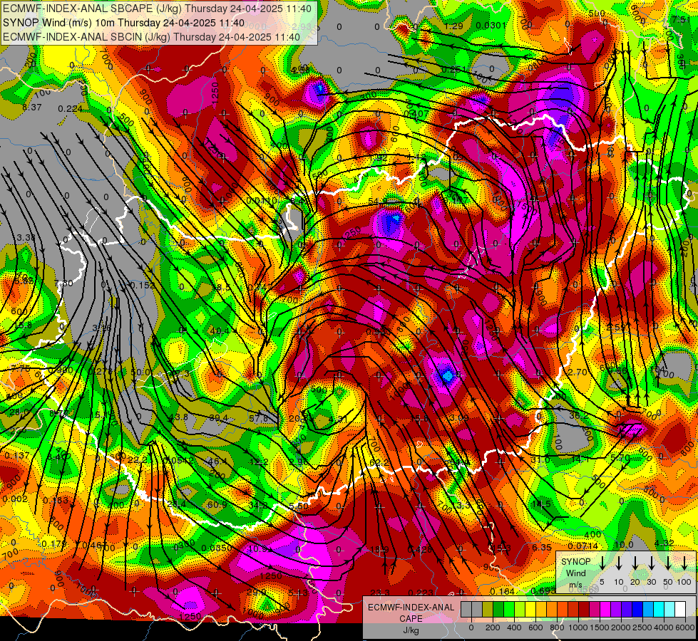The width and height of the screenshot is (698, 641).
Task: Click the 4000 tick on the CAPE scale
Action: coord(664,627)
